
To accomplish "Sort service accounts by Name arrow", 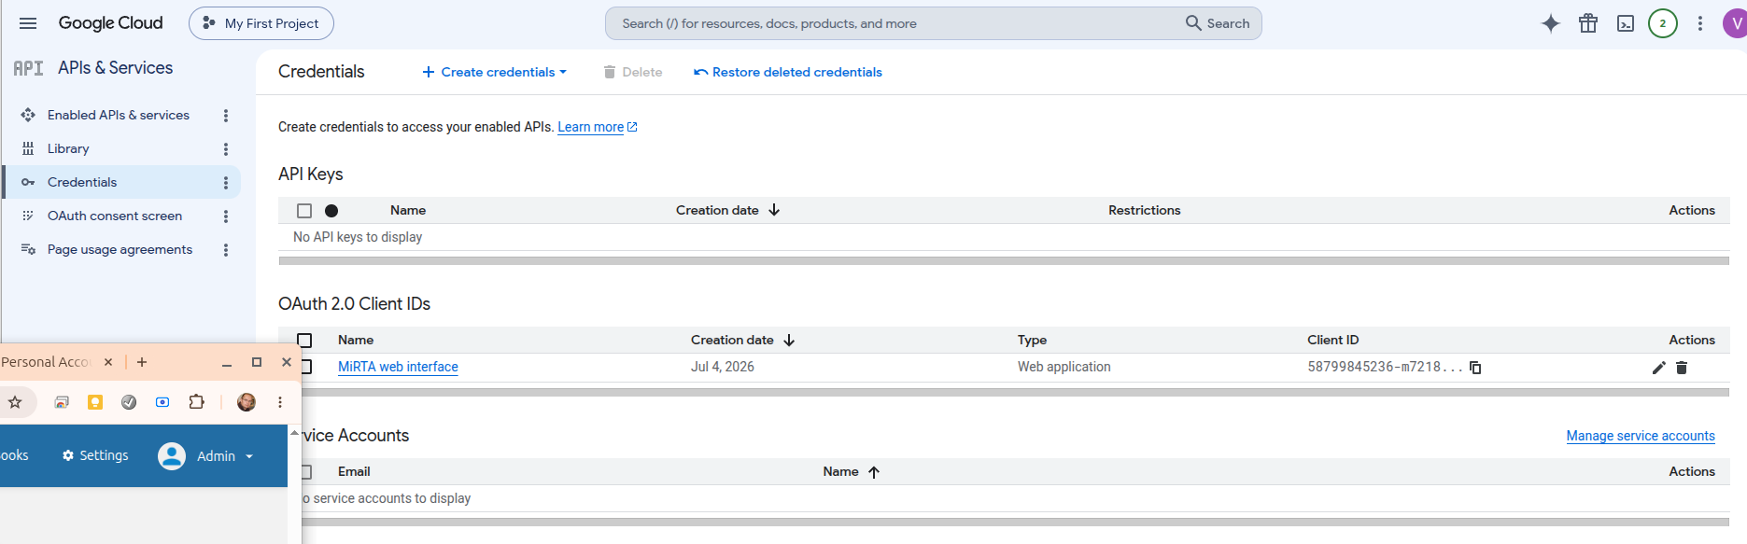I will [x=874, y=472].
